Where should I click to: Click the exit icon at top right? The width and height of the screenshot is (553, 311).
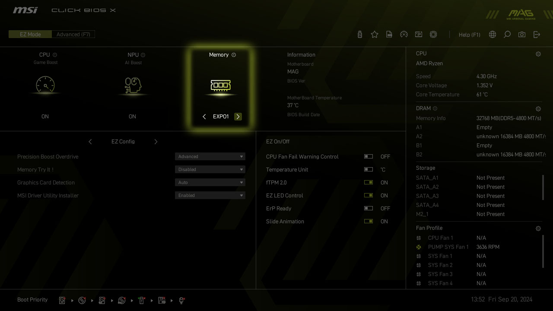coord(537,35)
